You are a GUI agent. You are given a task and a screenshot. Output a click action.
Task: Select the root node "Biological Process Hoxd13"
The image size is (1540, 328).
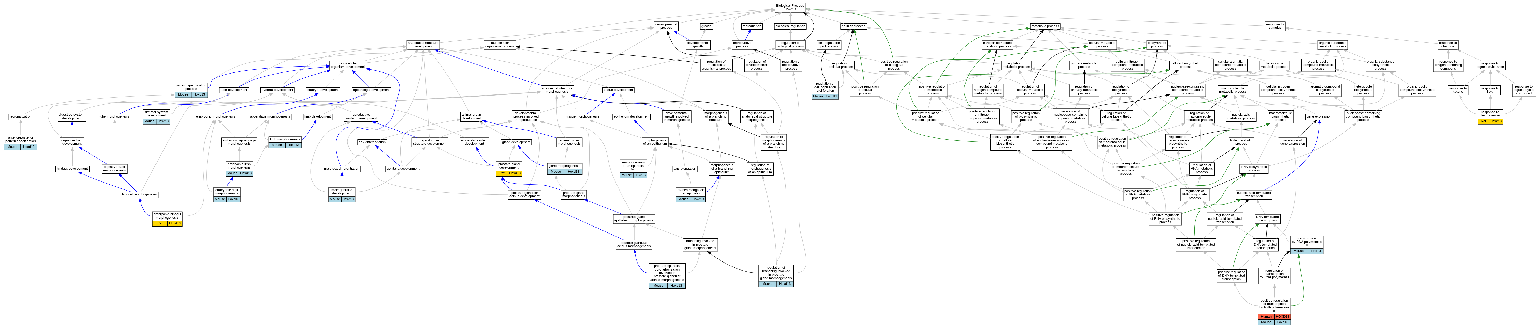pyautogui.click(x=790, y=7)
